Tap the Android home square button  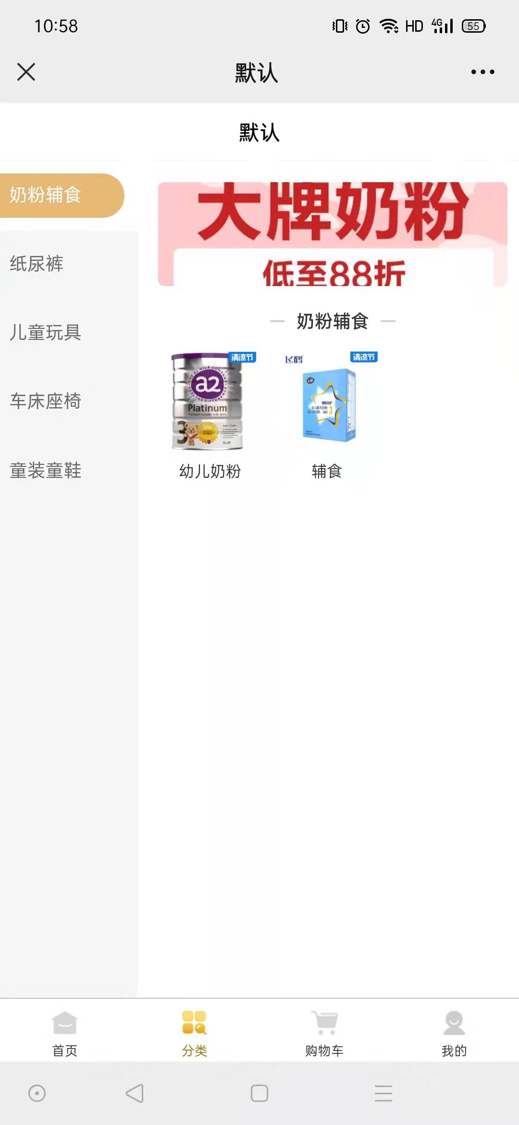pyautogui.click(x=259, y=1093)
